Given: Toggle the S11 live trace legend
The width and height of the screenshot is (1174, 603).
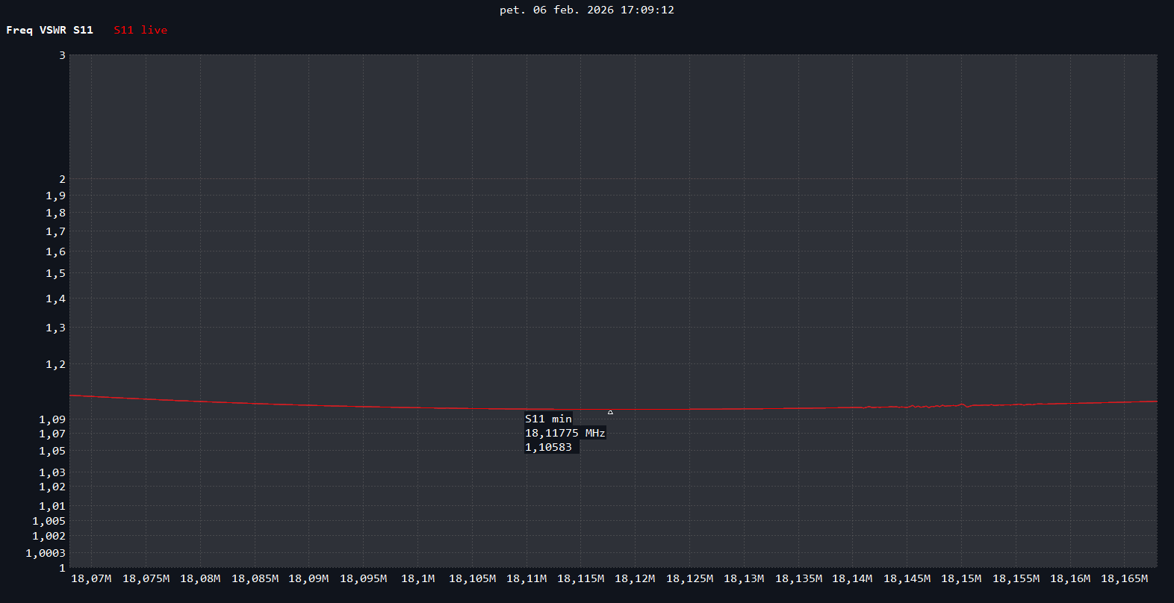Looking at the screenshot, I should (140, 30).
